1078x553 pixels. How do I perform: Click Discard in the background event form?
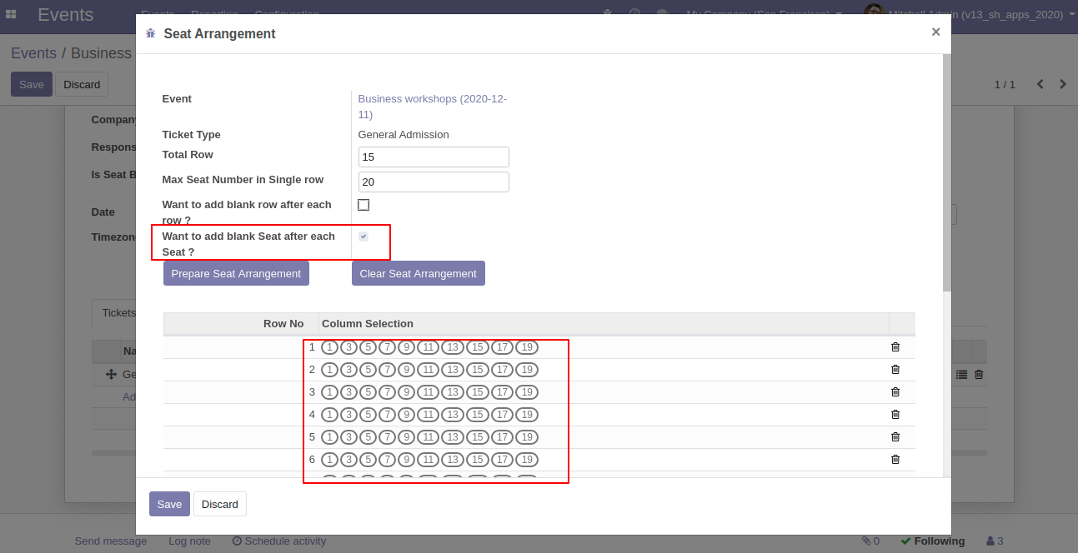click(82, 84)
